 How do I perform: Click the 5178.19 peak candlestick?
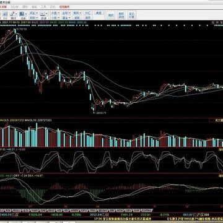15,31
